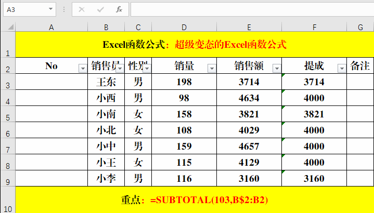
Task: Select row 10 header
Action: (x=8, y=199)
